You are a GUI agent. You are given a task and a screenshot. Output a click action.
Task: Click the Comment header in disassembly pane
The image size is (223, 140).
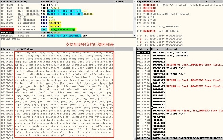click(x=120, y=2)
